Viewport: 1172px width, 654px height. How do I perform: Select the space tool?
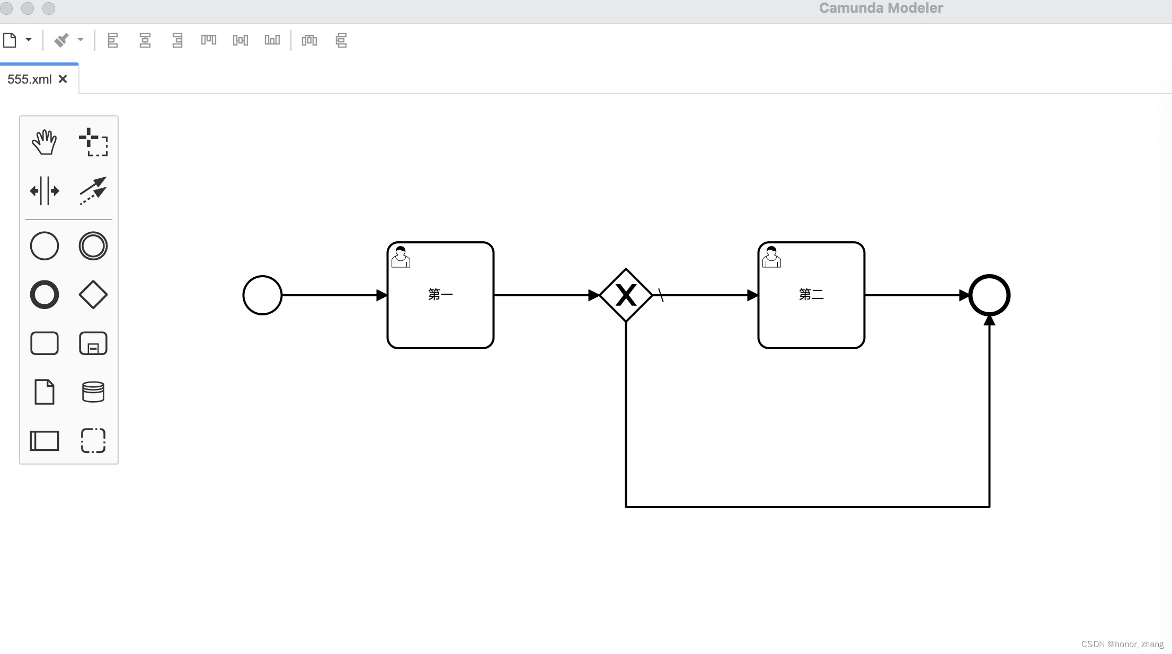tap(45, 192)
